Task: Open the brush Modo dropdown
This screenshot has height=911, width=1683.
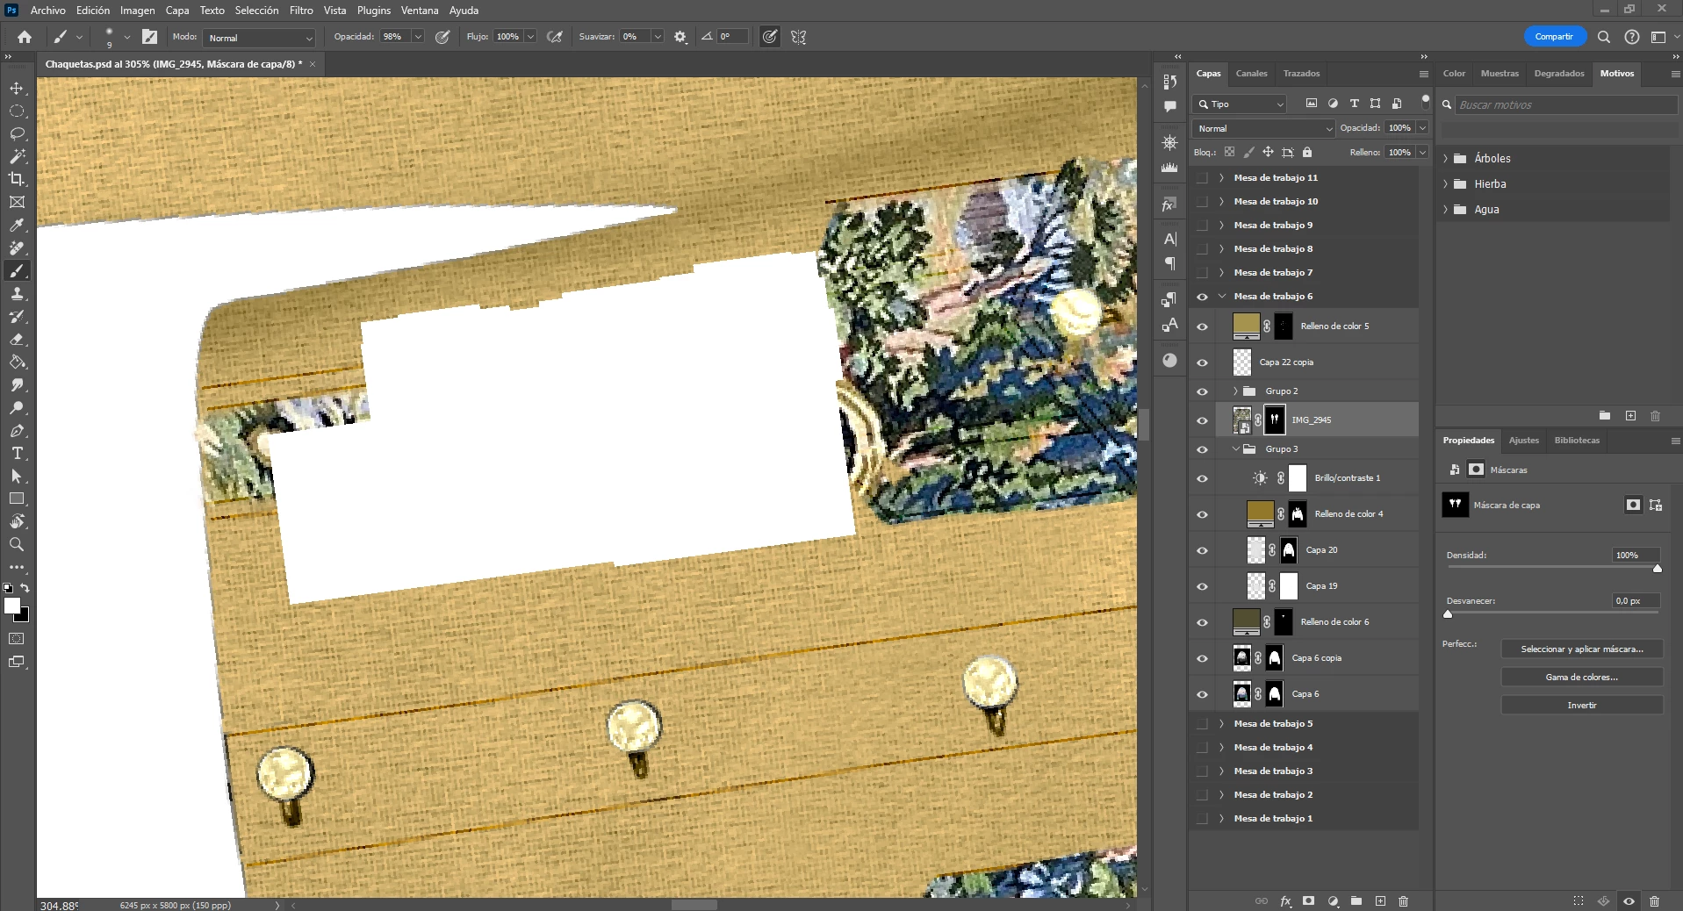Action: click(260, 38)
